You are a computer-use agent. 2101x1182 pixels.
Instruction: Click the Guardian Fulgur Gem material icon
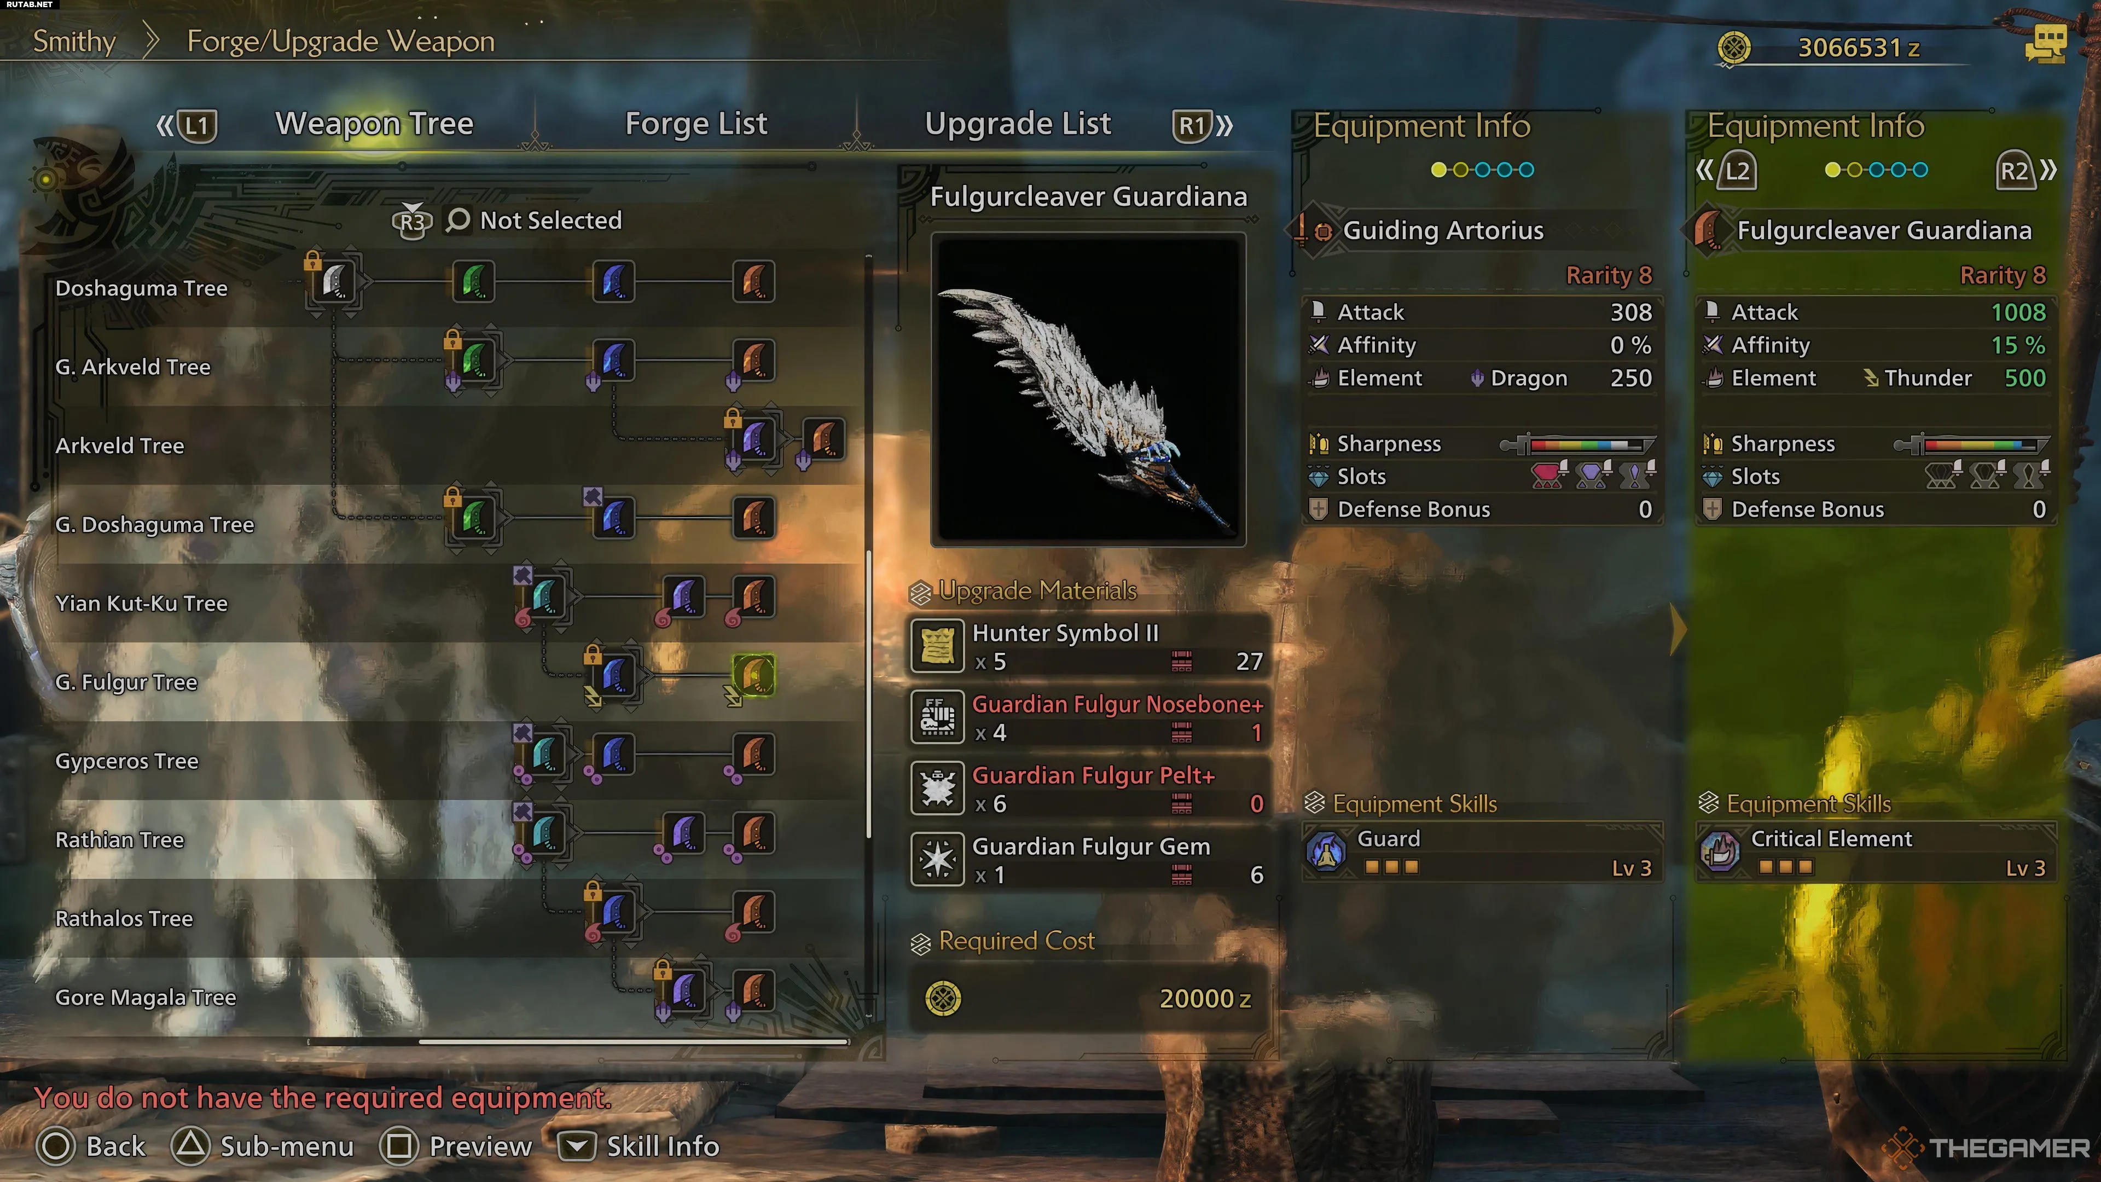[x=937, y=860]
